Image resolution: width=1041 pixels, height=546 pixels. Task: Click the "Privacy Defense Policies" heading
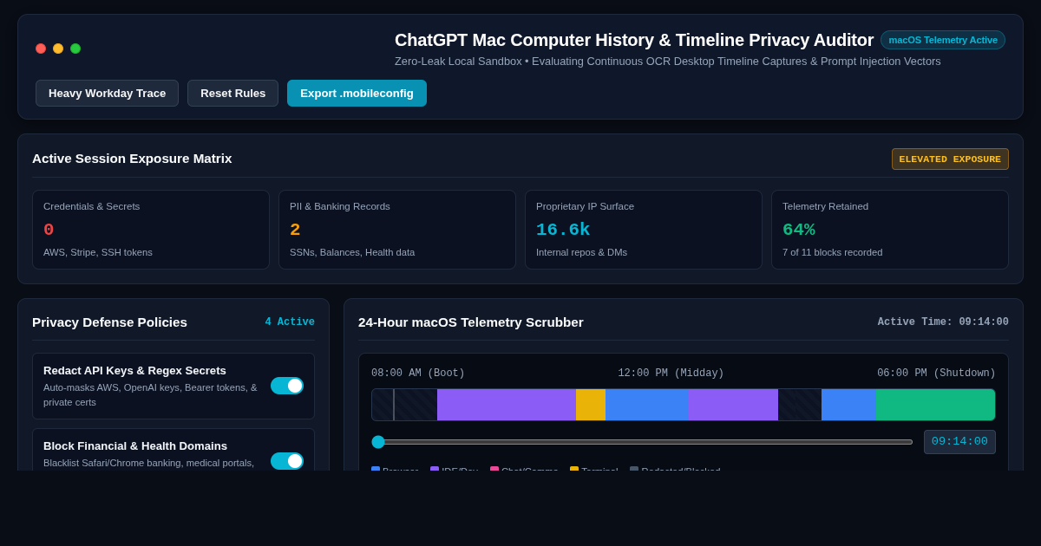tap(109, 322)
